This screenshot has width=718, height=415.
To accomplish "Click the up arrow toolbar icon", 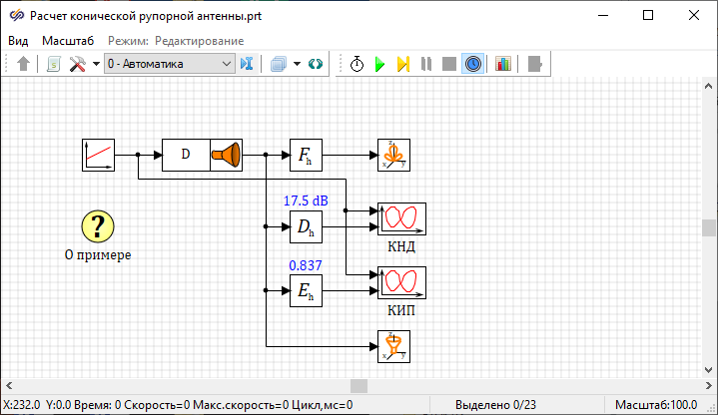I will (24, 64).
